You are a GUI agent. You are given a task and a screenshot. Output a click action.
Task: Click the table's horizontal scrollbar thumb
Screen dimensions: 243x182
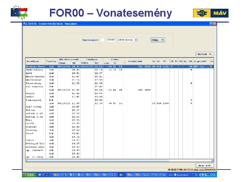pos(99,160)
